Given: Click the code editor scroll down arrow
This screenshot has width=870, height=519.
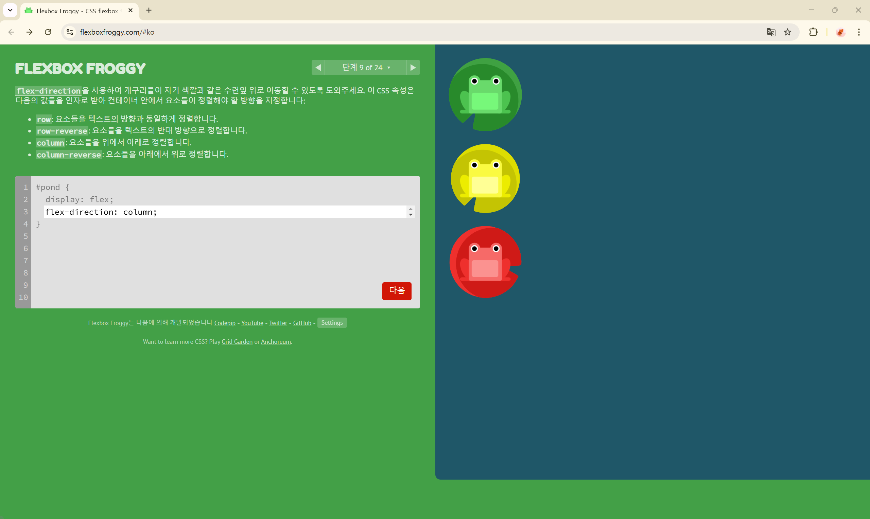Looking at the screenshot, I should (x=411, y=215).
